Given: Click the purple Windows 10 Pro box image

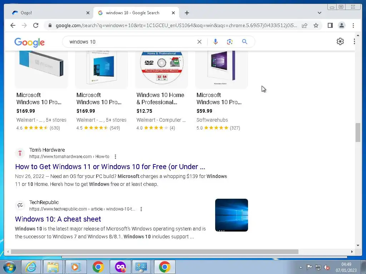Looking at the screenshot, I should 222,69.
